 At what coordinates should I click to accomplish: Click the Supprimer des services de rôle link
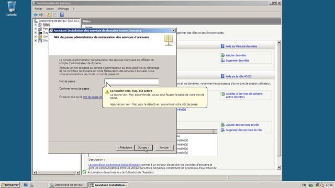point(244,130)
